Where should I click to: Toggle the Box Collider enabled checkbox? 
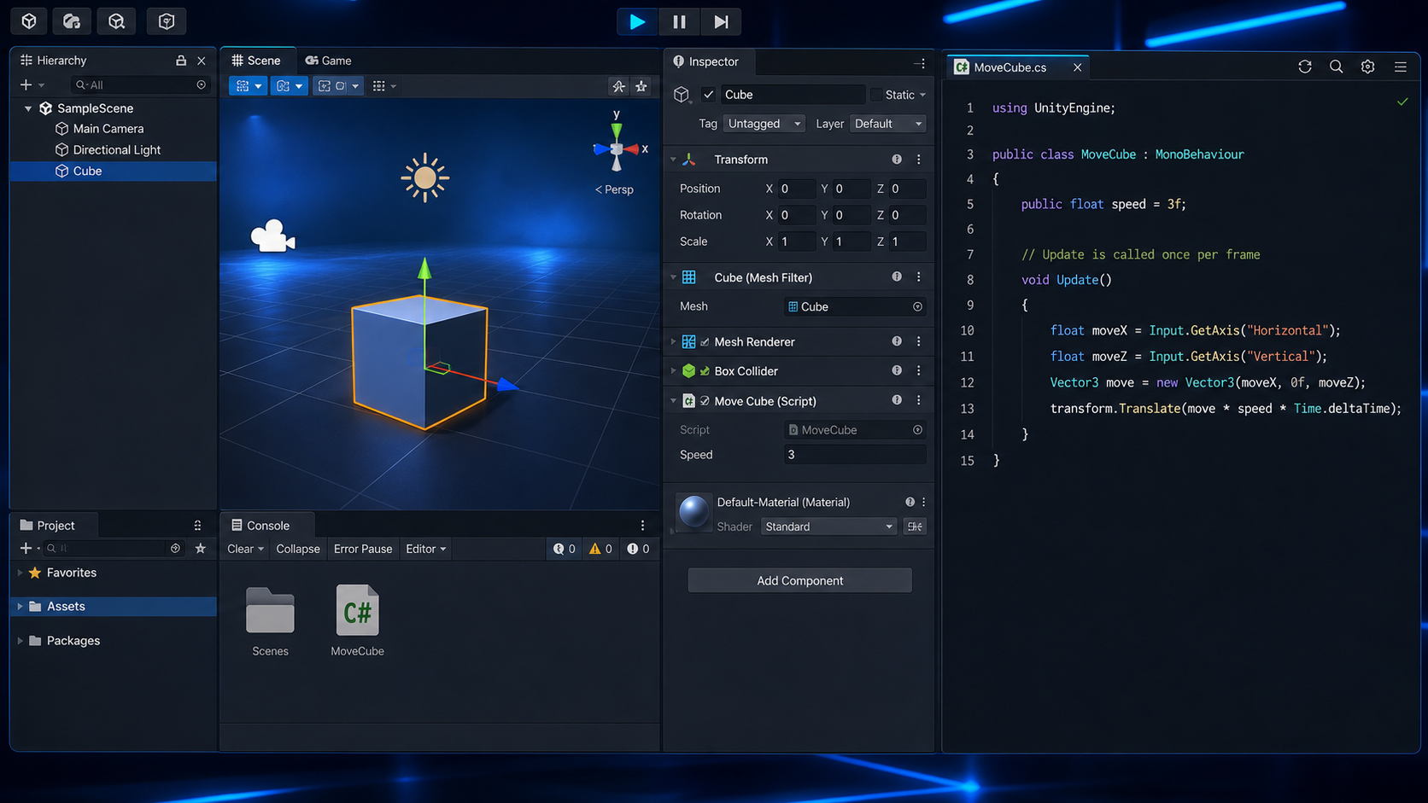pyautogui.click(x=705, y=371)
